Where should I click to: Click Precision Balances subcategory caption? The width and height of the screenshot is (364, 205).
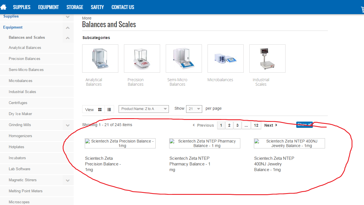click(136, 82)
